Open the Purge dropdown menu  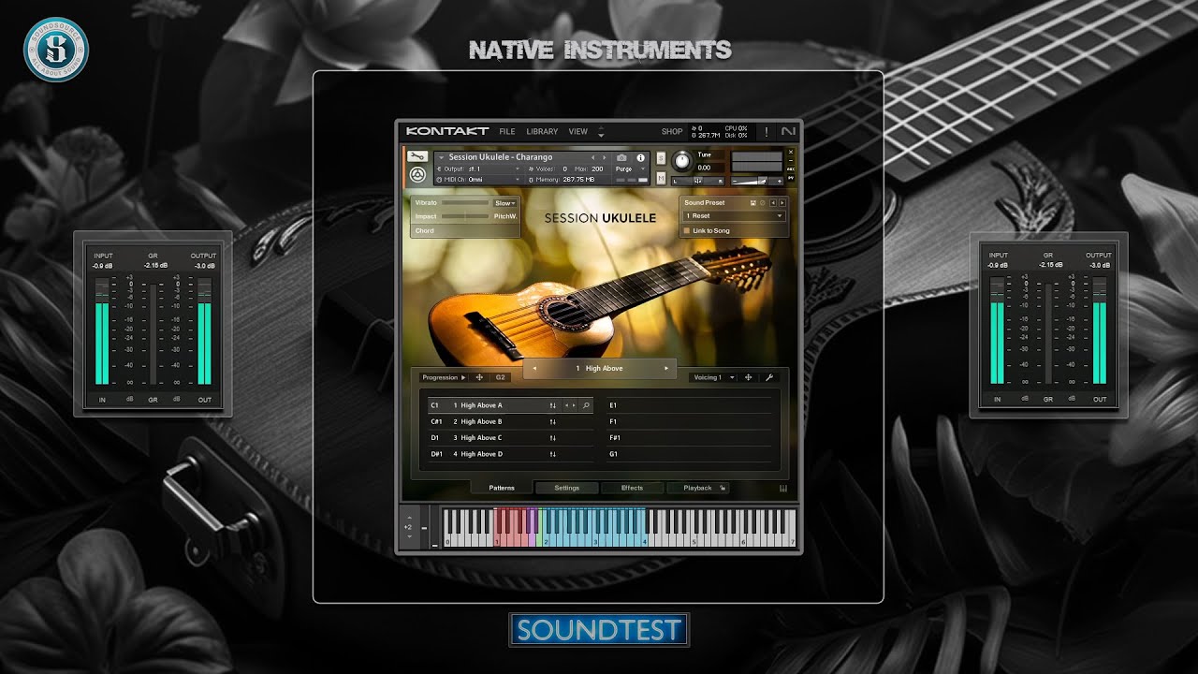pyautogui.click(x=630, y=168)
